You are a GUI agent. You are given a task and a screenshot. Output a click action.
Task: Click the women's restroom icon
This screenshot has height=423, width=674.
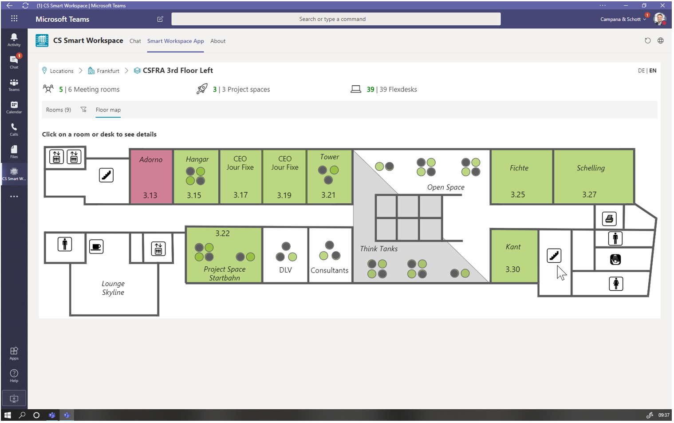click(616, 283)
